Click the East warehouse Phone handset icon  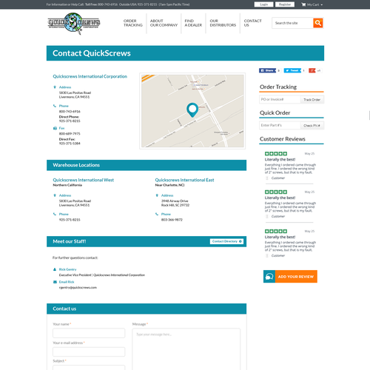tap(157, 214)
